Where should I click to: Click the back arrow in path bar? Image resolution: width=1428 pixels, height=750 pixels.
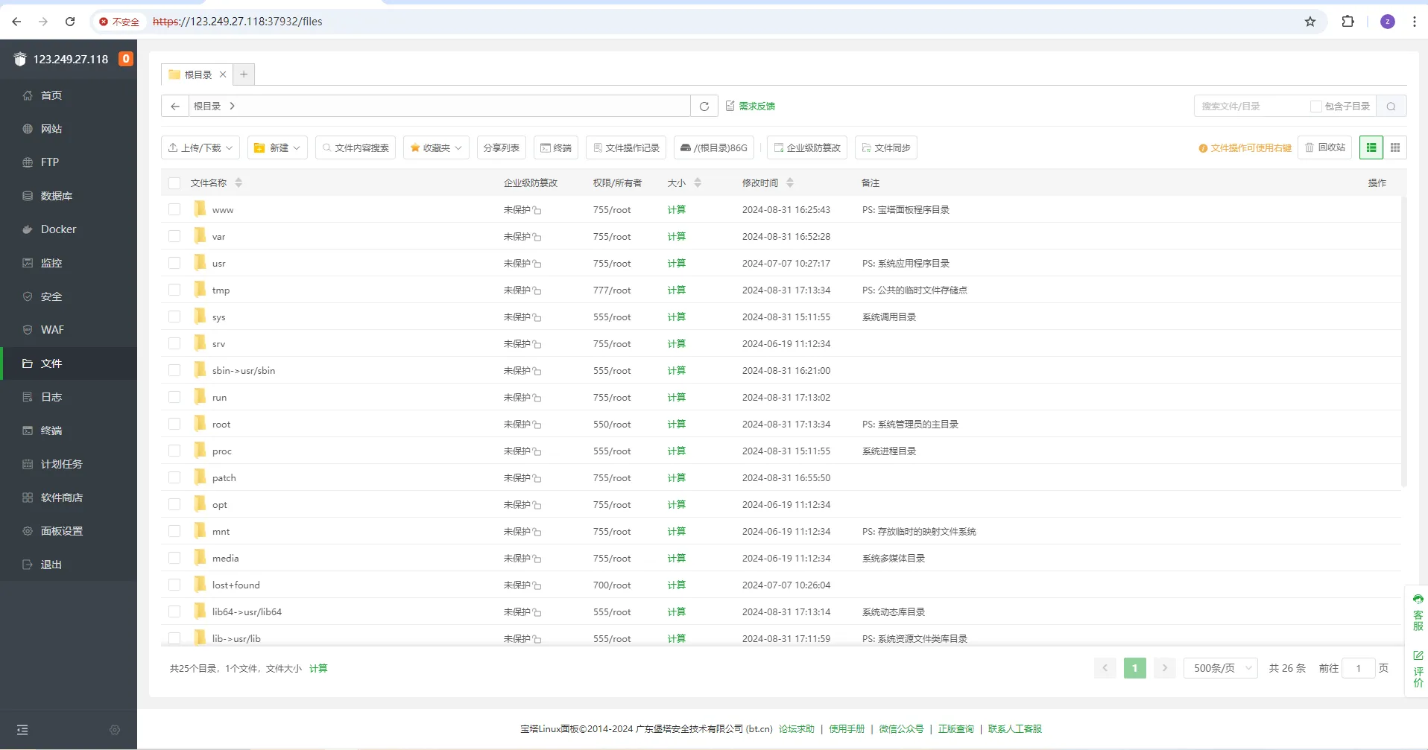click(175, 106)
